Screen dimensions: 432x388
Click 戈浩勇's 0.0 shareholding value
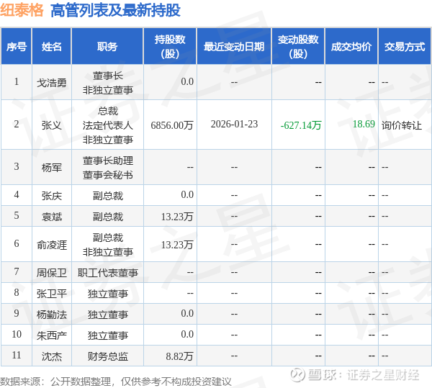187,81
